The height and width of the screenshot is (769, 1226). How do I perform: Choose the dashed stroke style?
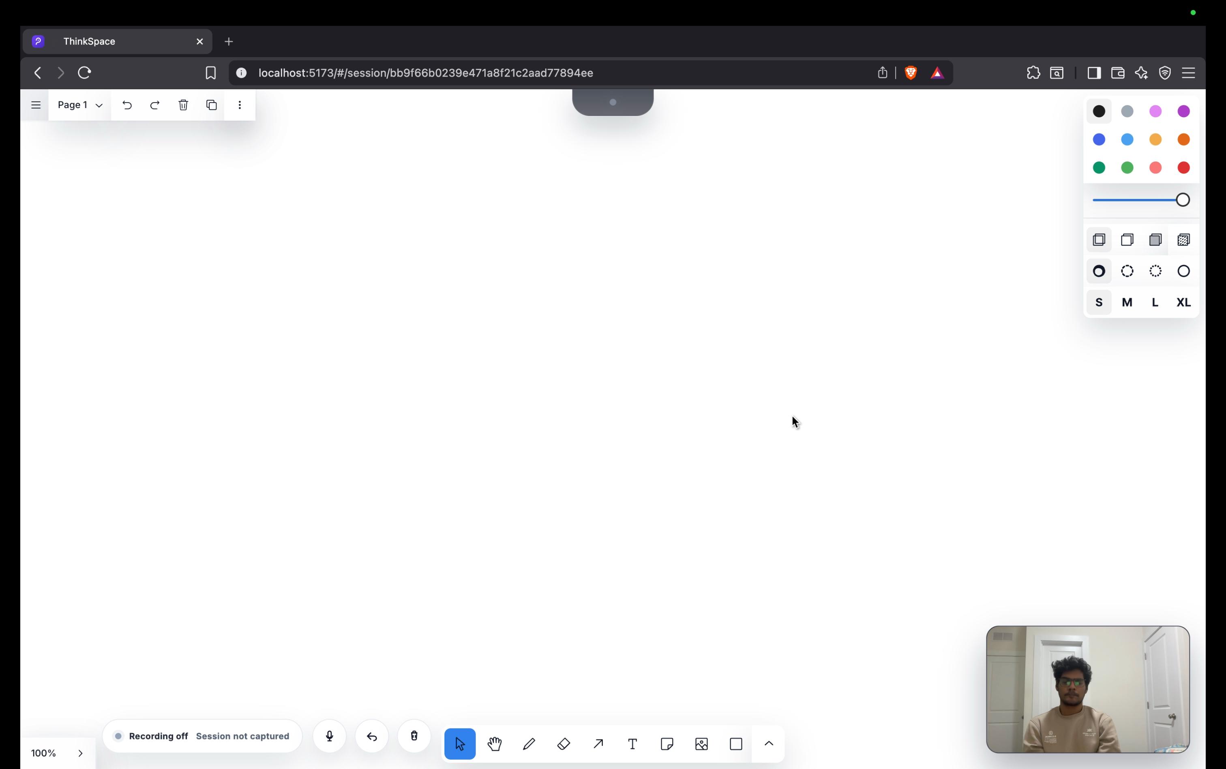[x=1127, y=271]
